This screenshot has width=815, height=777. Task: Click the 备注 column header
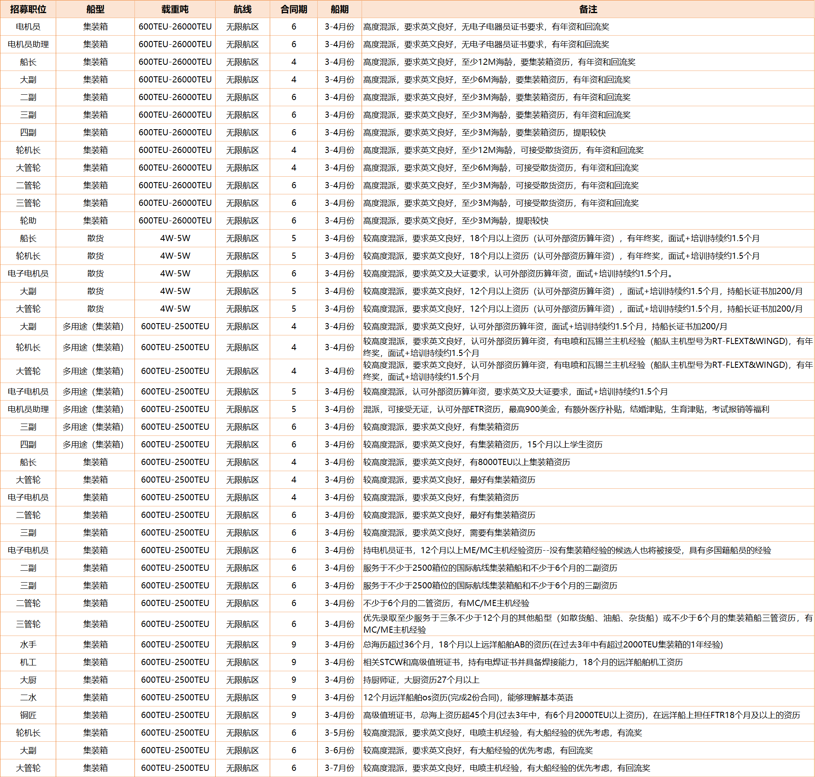tap(587, 9)
